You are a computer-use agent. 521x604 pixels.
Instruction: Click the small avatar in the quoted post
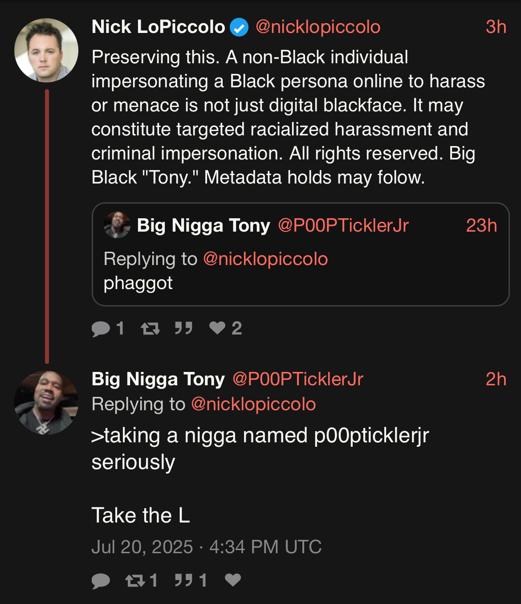117,225
